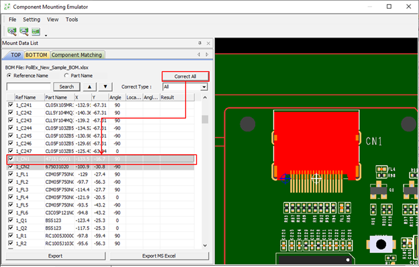Screen dimensions: 419x267
Task: Click the board view toolbar icon
Action: click(36, 32)
